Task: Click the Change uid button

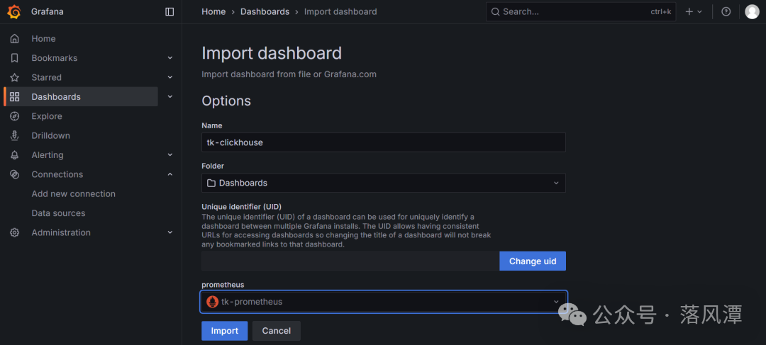Action: pyautogui.click(x=533, y=261)
